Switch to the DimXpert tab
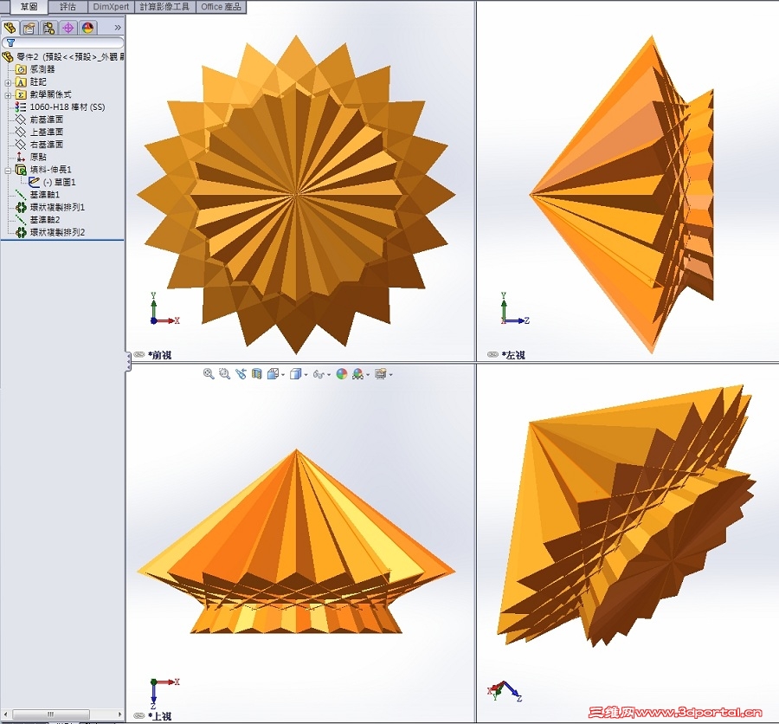The height and width of the screenshot is (724, 779). (x=111, y=6)
